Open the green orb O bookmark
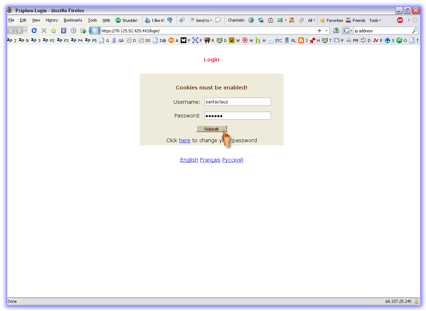Screen dimensions: 426x311 [x=402, y=40]
